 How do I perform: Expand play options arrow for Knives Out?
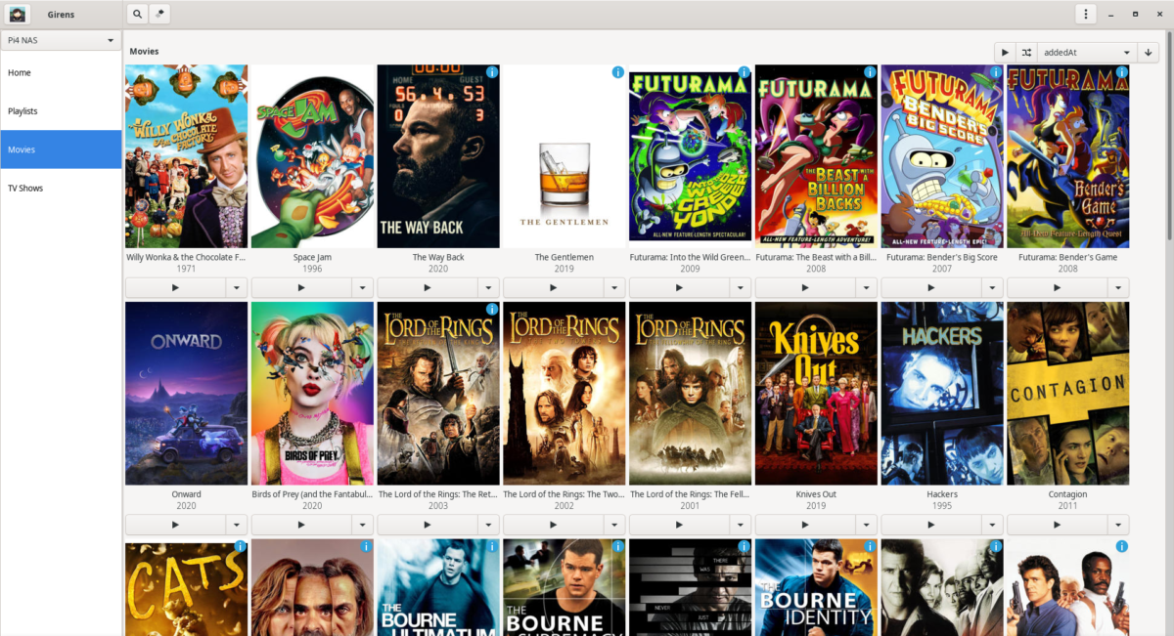tap(867, 525)
